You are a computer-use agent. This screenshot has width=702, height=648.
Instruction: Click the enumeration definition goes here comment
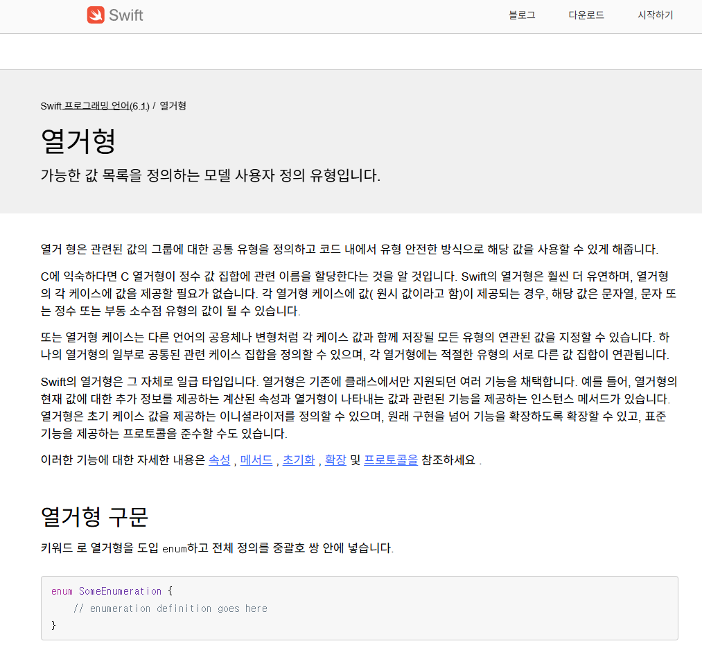[x=170, y=608]
